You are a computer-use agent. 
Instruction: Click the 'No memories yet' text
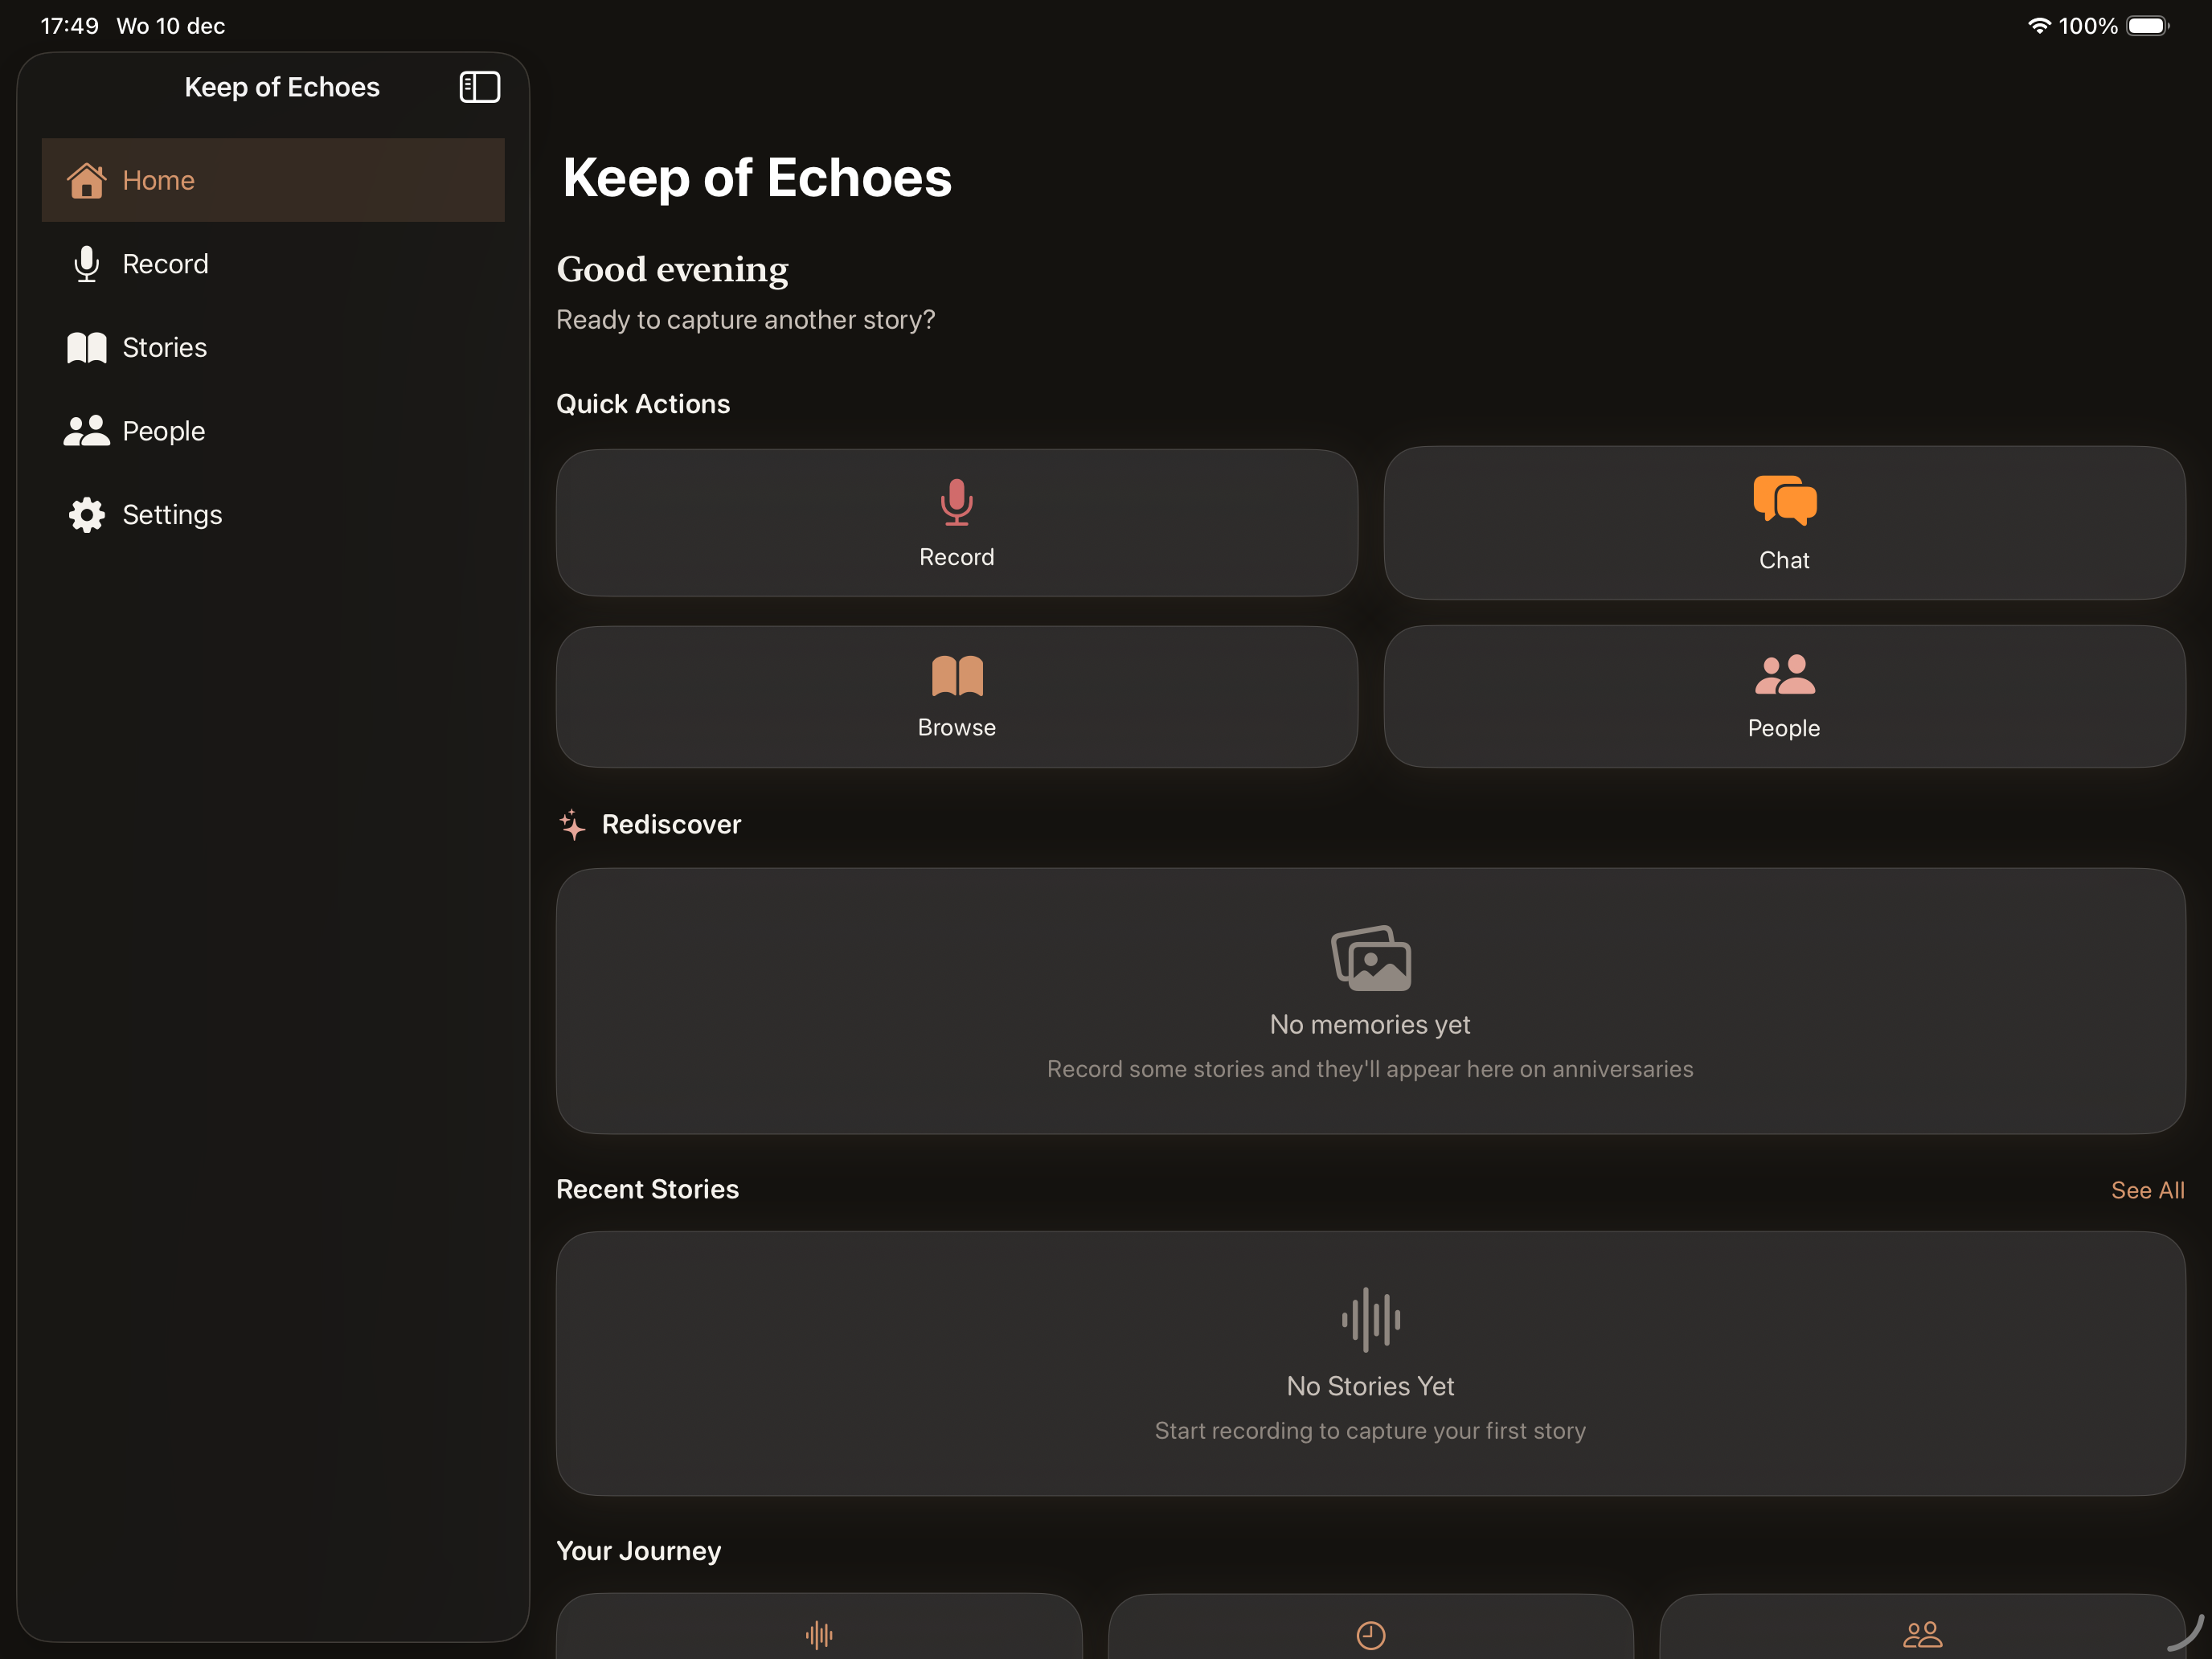pyautogui.click(x=1370, y=1025)
